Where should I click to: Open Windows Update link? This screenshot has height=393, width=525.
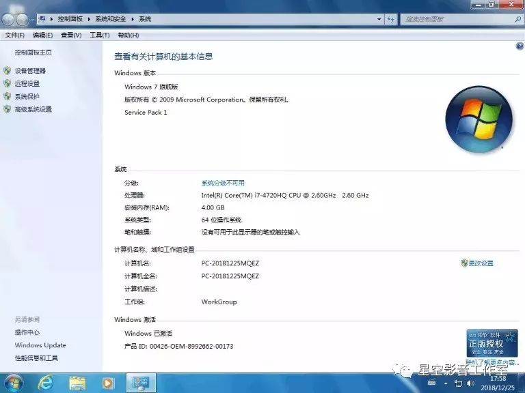coord(40,345)
